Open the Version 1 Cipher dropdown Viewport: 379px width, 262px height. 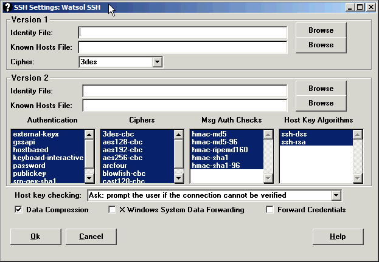[156, 62]
